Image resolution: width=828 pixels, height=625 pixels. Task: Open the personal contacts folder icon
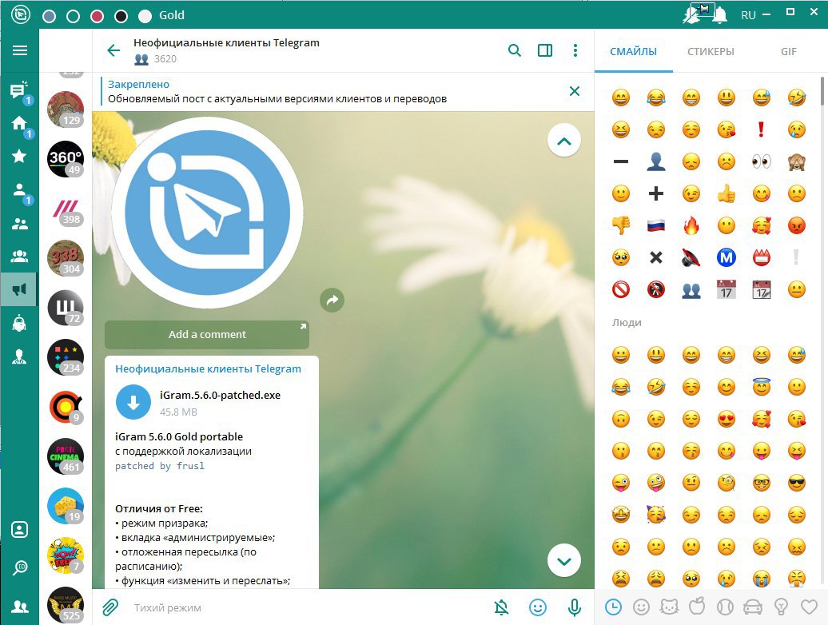[19, 190]
